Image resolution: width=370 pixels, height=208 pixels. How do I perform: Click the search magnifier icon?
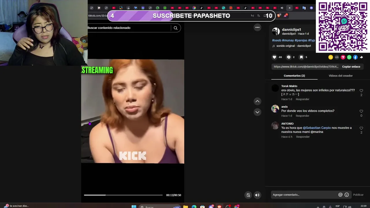pos(175,28)
